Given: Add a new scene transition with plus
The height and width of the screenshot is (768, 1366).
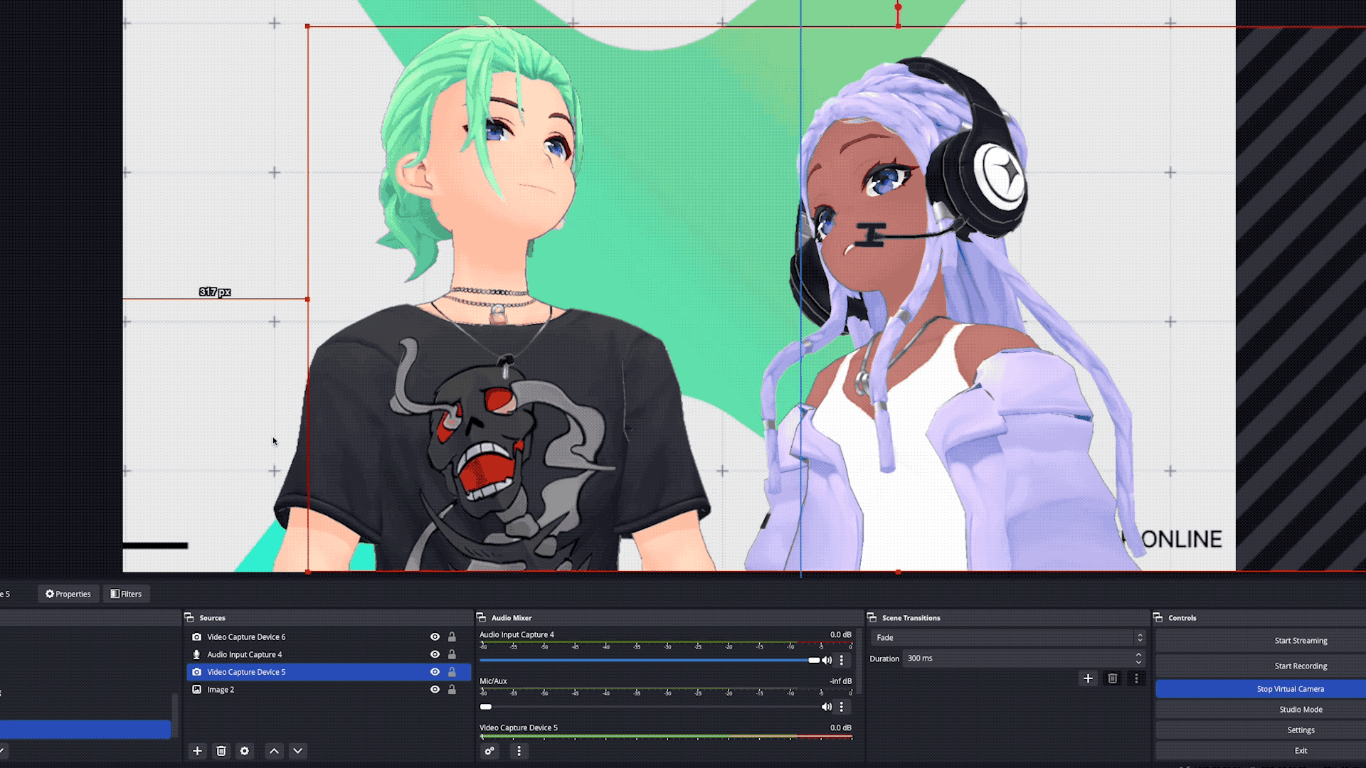Looking at the screenshot, I should pos(1088,678).
